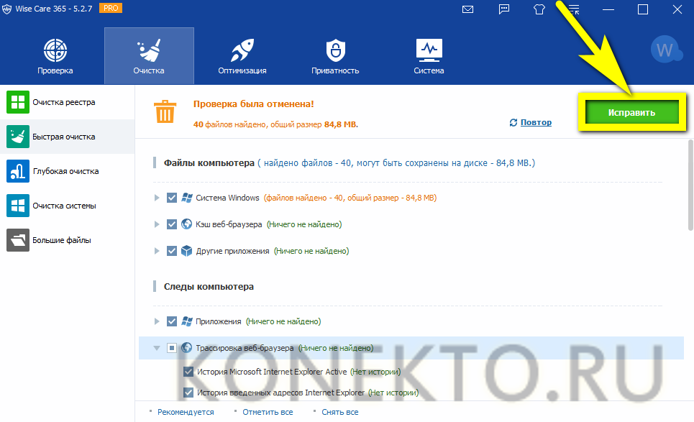The width and height of the screenshot is (694, 422).
Task: Click the Рекомендуется link
Action: pos(186,412)
